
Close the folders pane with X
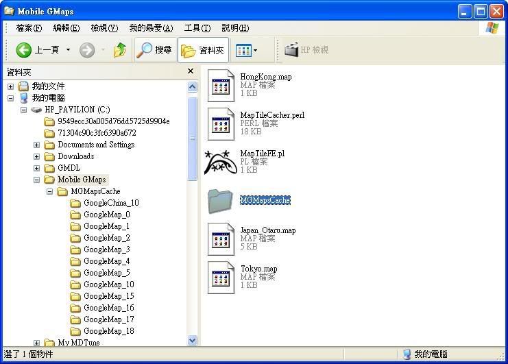pos(191,71)
